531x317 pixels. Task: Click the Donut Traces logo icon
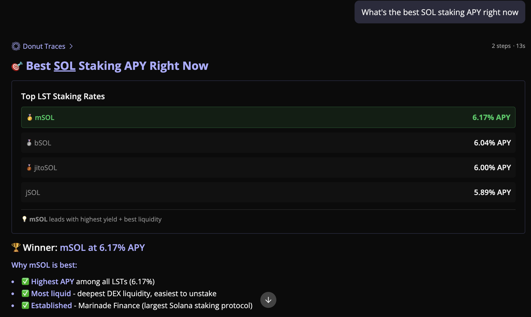click(16, 46)
